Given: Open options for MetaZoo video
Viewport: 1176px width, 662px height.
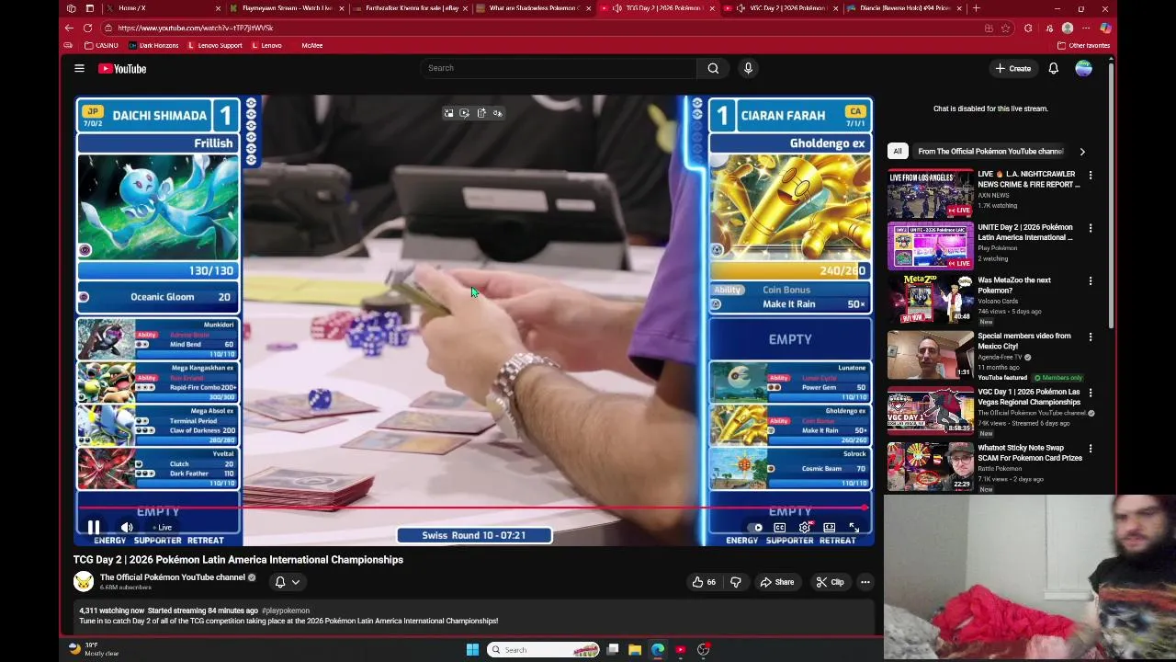Looking at the screenshot, I should (x=1091, y=281).
